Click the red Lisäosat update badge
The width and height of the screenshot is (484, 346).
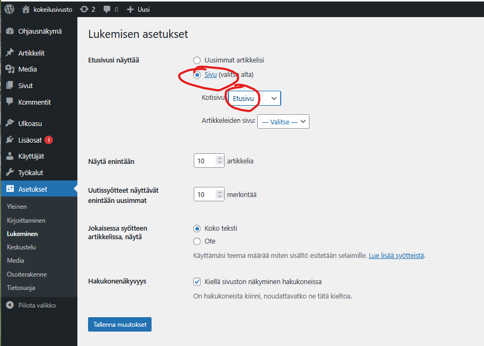[49, 140]
